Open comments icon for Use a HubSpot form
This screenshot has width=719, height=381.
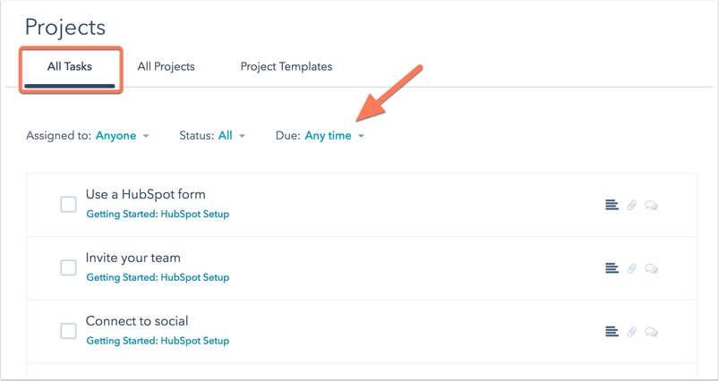pos(651,205)
